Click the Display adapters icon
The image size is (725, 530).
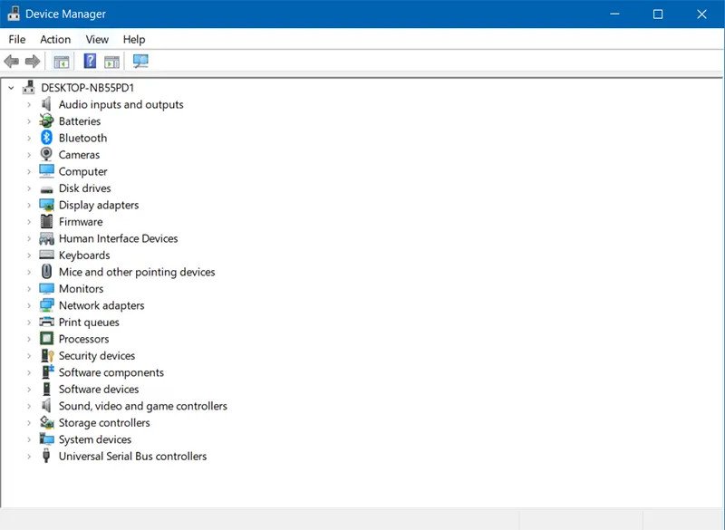tap(46, 205)
